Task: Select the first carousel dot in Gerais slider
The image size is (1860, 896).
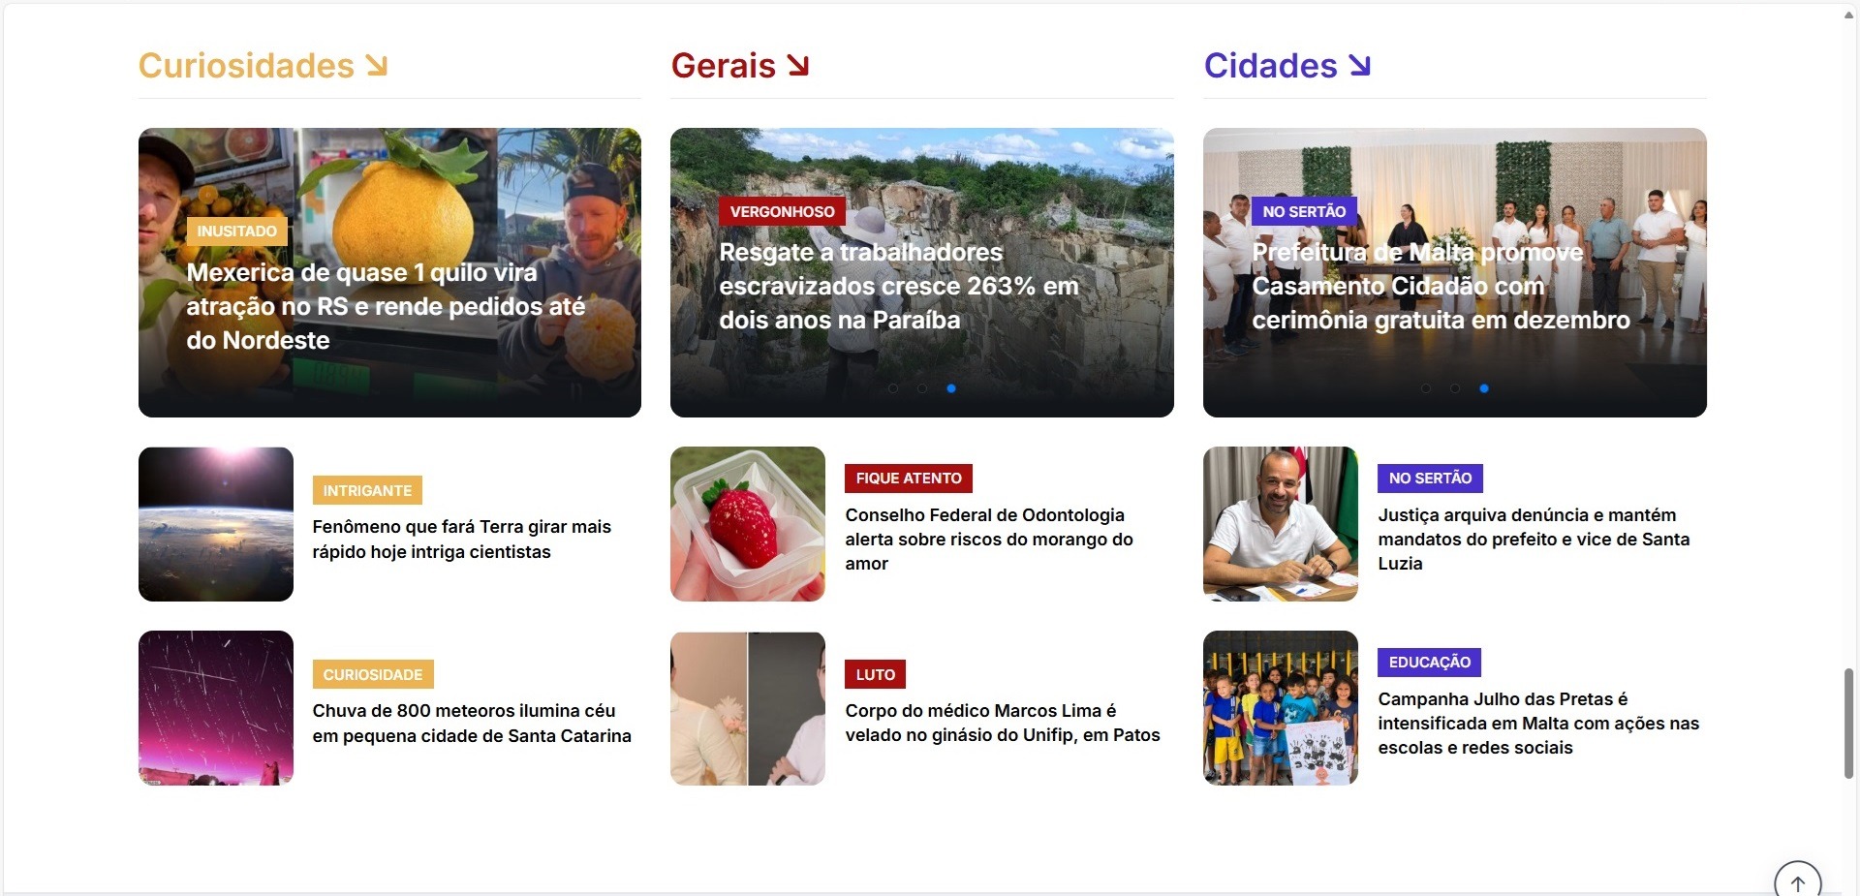Action: 893,388
